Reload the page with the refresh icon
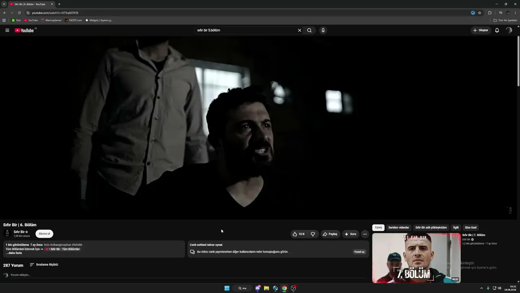520x293 pixels. point(19,13)
